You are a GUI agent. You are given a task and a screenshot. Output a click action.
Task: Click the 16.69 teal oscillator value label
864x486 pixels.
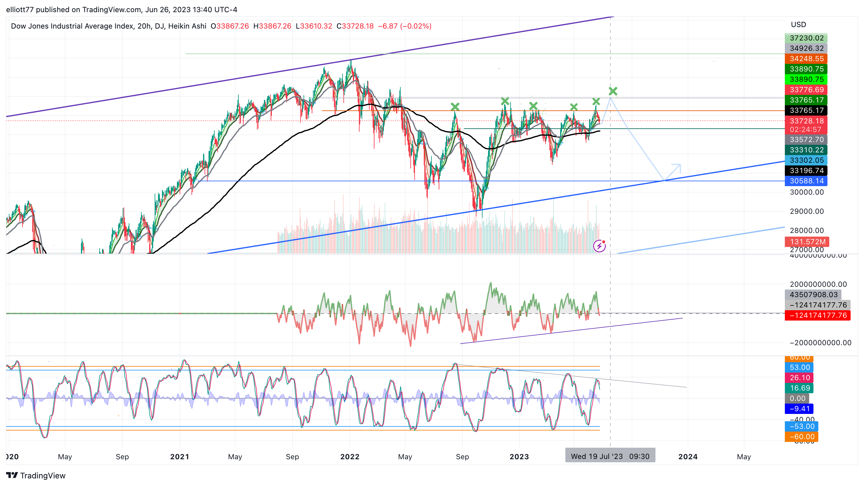pos(799,388)
